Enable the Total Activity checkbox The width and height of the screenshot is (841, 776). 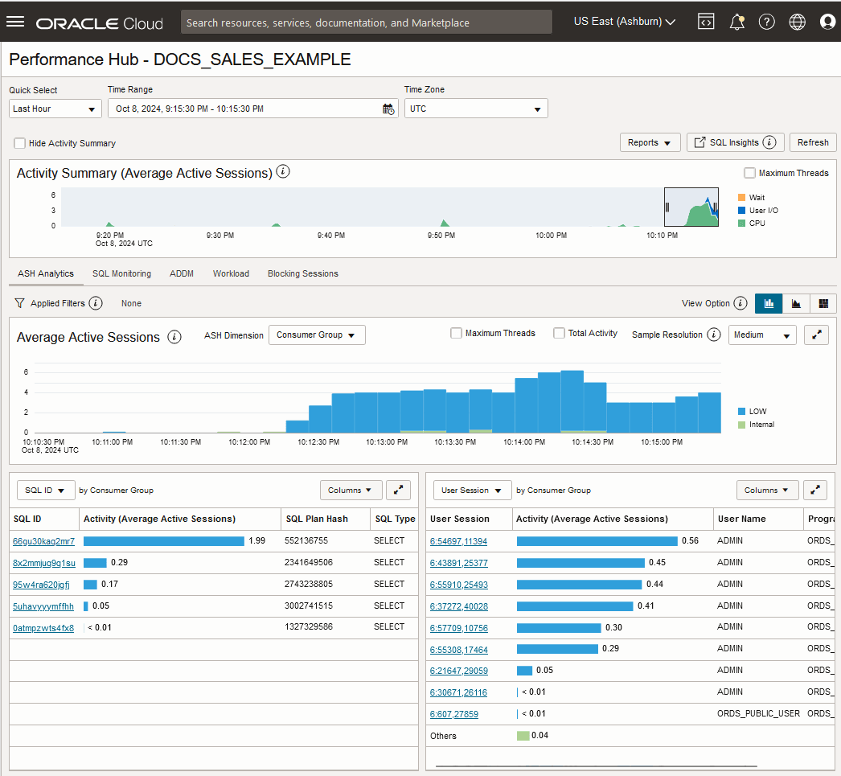(x=560, y=333)
